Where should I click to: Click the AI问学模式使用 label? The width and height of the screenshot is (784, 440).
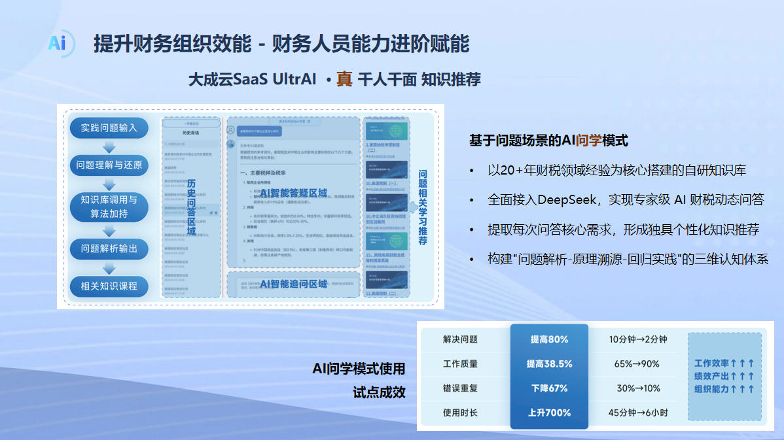pos(359,369)
